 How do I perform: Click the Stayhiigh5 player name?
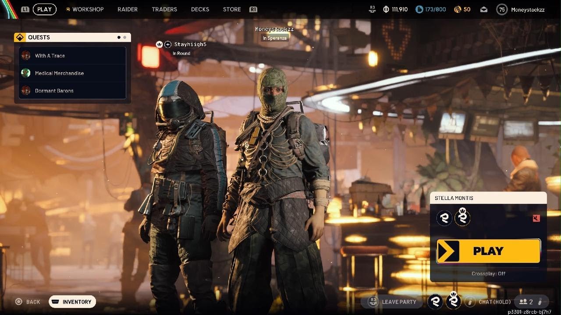(x=190, y=44)
